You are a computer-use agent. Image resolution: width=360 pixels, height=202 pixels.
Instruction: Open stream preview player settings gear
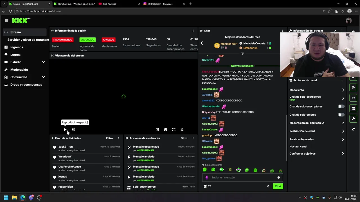click(x=182, y=130)
